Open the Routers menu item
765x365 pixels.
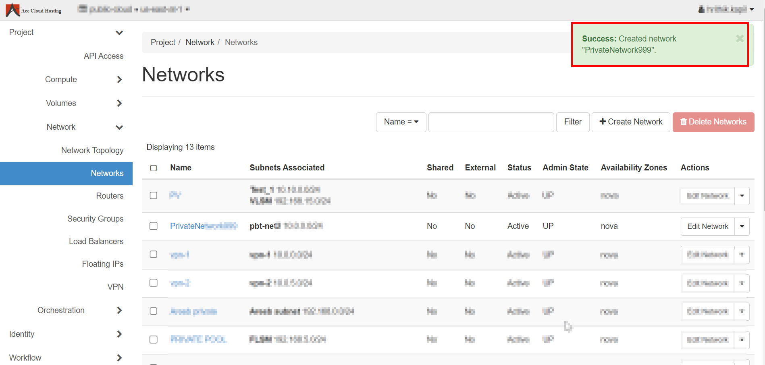click(x=110, y=196)
